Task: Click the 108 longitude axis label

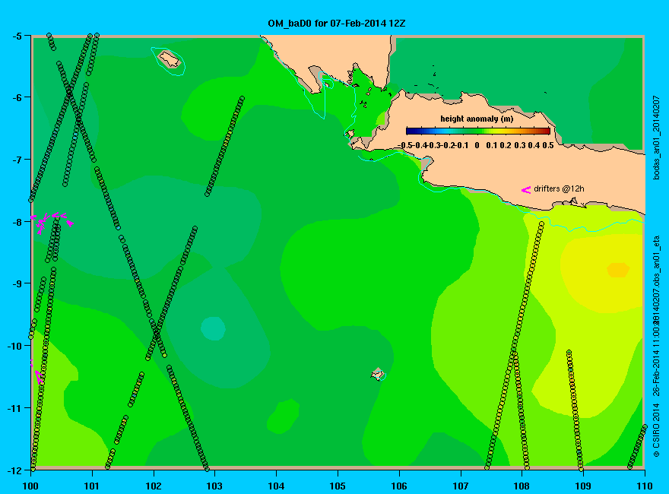Action: (x=522, y=486)
